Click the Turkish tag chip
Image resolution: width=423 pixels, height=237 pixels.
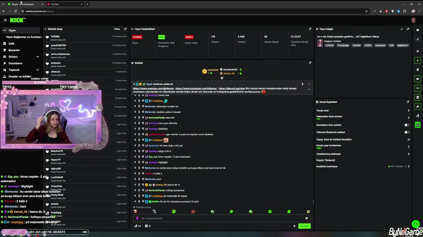[329, 45]
